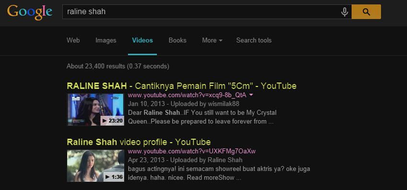
Task: Click 'Apr 23, 2013 - Uploaded by Raline Shah' text
Action: pos(185,160)
